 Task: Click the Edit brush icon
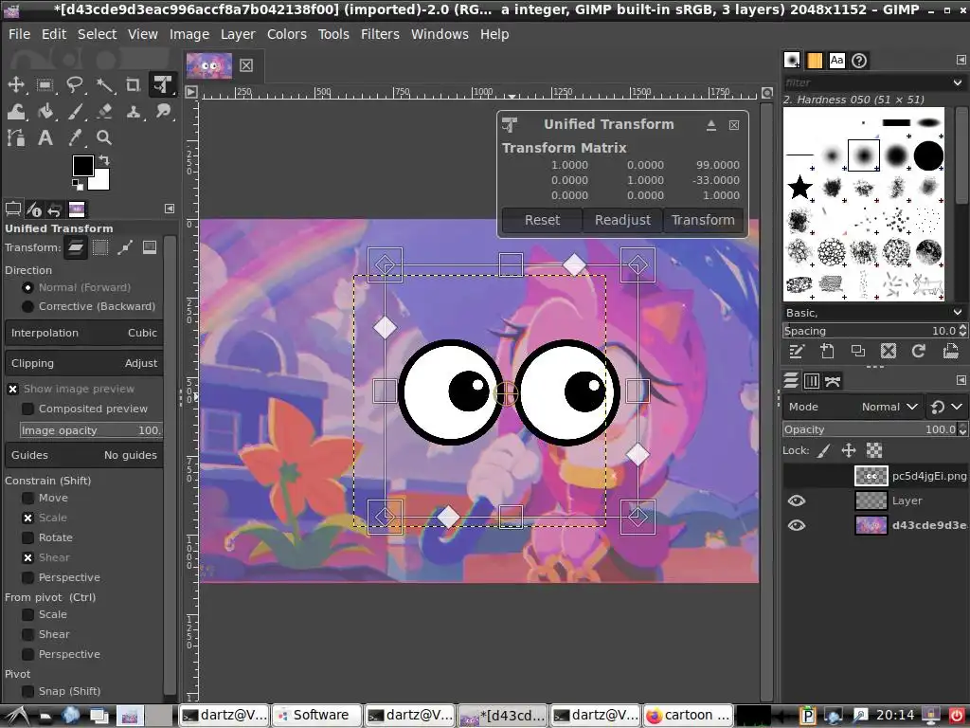point(796,352)
